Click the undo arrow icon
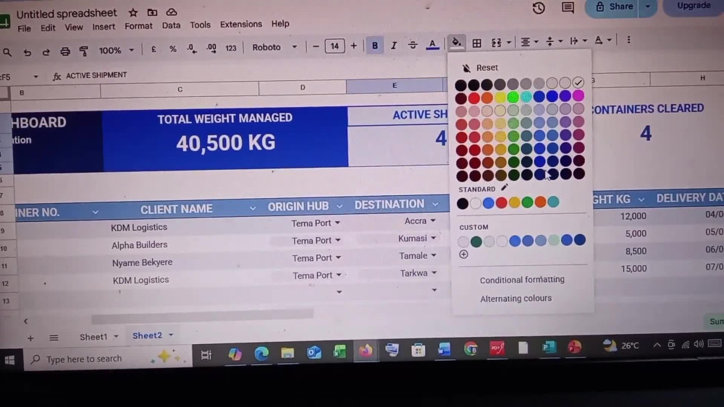This screenshot has width=724, height=407. coord(28,52)
